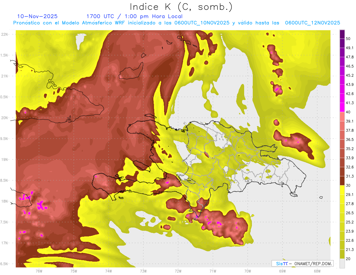Image resolution: width=356 pixels, height=275 pixels.
Task: Click the title "Indice K (C, somb.)"
Action: tap(181, 7)
